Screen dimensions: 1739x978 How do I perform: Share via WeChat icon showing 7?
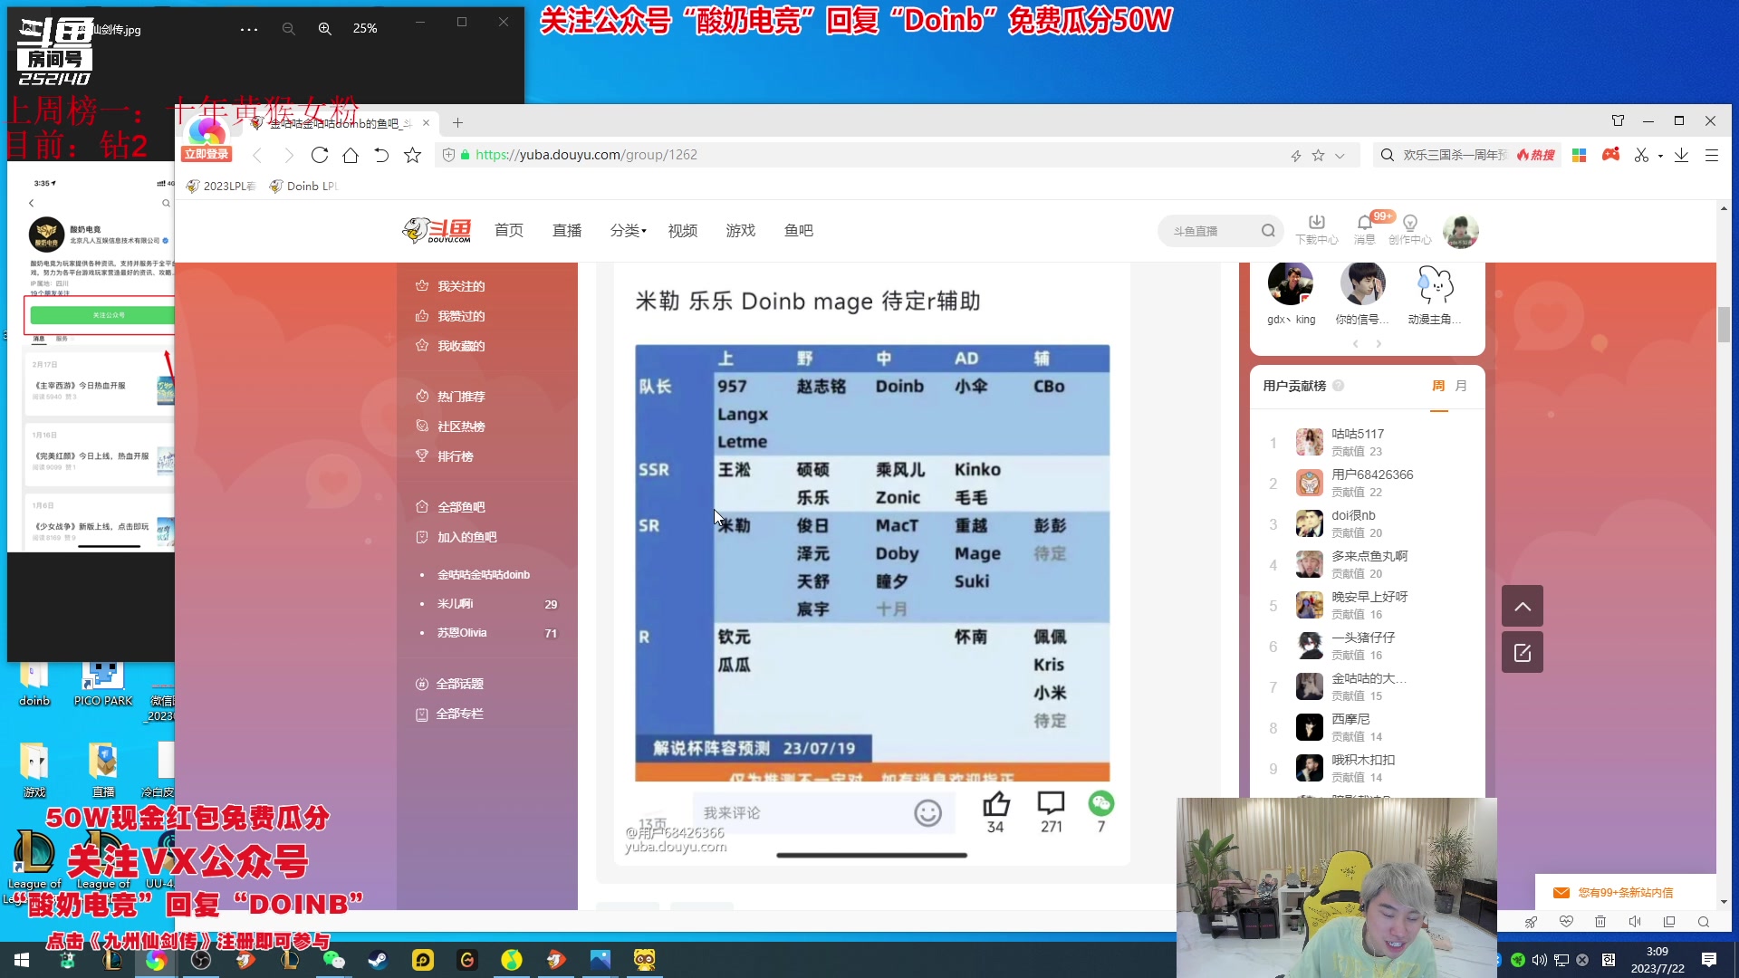click(x=1100, y=803)
